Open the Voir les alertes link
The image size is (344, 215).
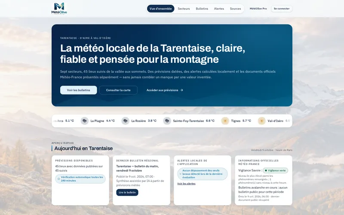click(186, 184)
